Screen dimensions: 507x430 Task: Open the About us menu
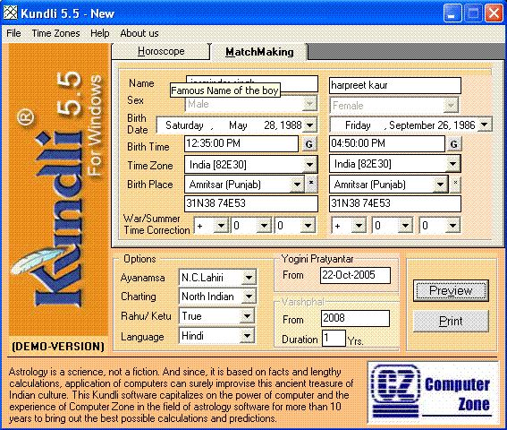coord(139,33)
